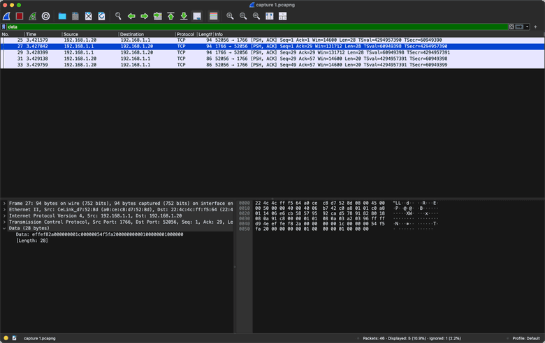Restart the current capture

tap(33, 16)
